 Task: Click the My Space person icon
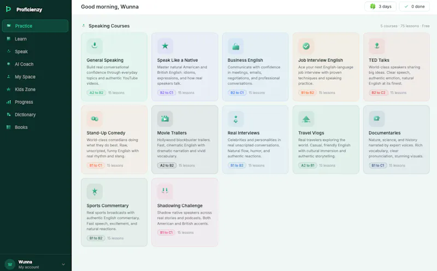9,76
